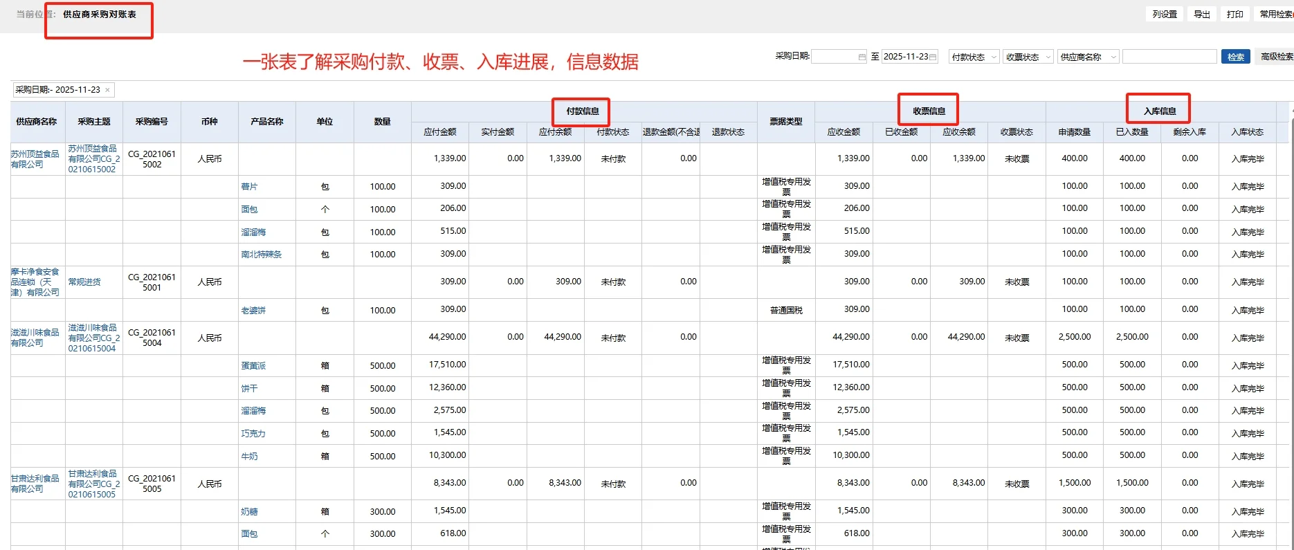Open product link 蛋黄派
This screenshot has width=1294, height=550.
tap(253, 366)
